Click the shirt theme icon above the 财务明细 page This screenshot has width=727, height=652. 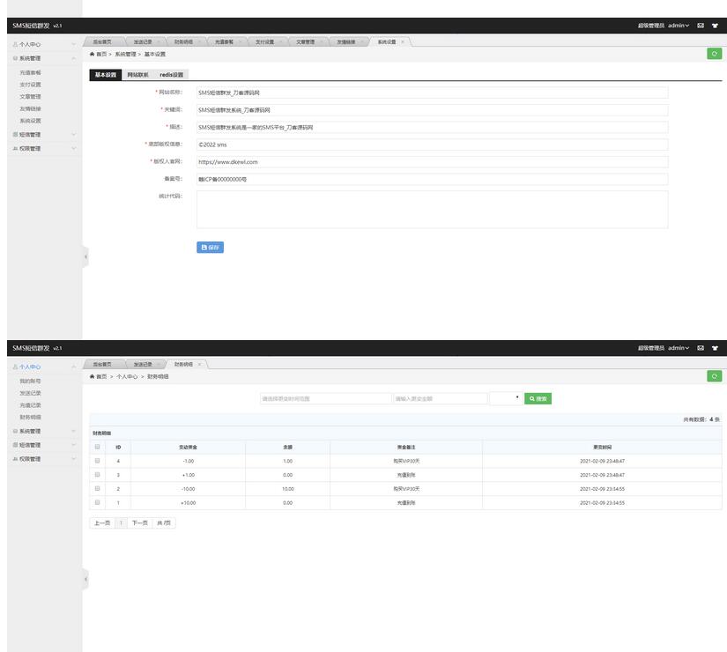click(715, 348)
